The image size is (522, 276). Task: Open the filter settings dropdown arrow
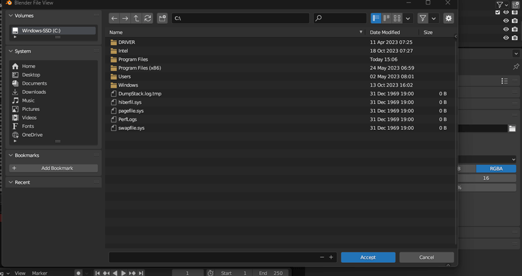pyautogui.click(x=433, y=18)
